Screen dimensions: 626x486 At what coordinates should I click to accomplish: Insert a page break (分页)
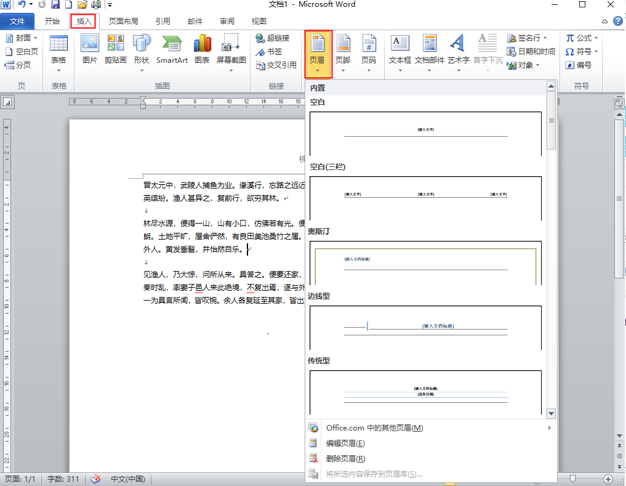(x=18, y=65)
